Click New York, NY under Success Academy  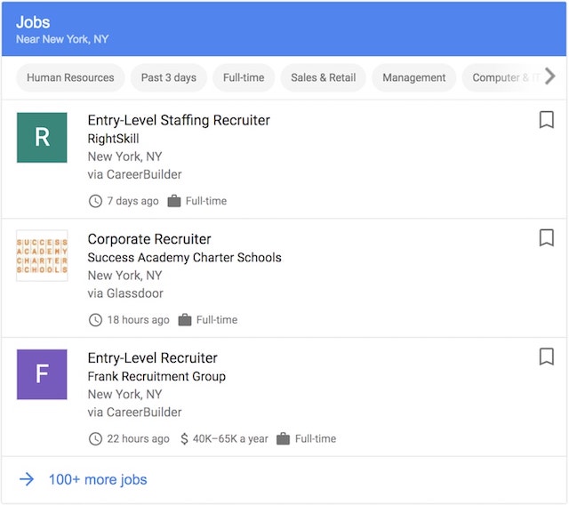pos(124,276)
